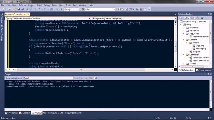Open the 'int m' find combo box dropdown
Image resolution: width=214 pixels, height=120 pixels.
pos(114,9)
